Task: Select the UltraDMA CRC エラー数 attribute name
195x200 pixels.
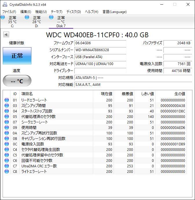Action: [x=39, y=166]
